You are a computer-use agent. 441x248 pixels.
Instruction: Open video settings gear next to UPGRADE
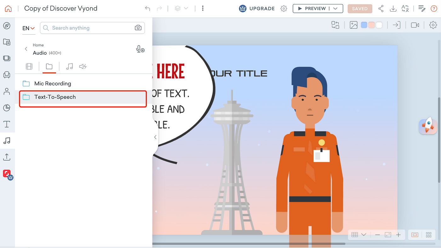tap(284, 8)
